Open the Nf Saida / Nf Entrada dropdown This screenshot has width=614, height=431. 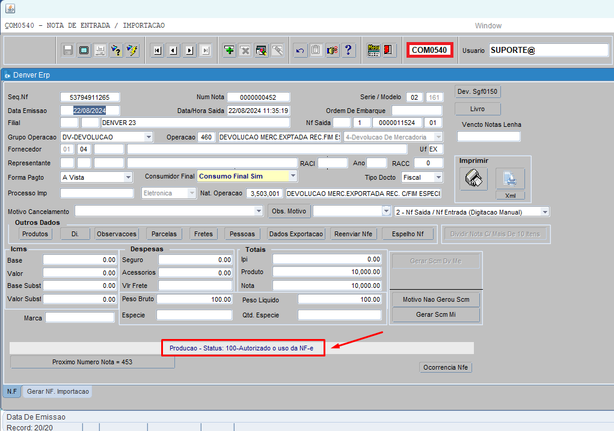click(545, 212)
